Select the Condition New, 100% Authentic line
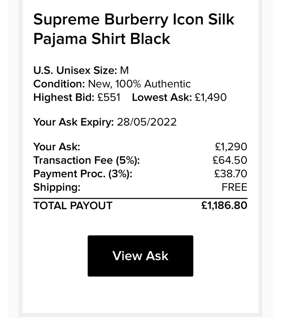The width and height of the screenshot is (281, 318). (112, 84)
